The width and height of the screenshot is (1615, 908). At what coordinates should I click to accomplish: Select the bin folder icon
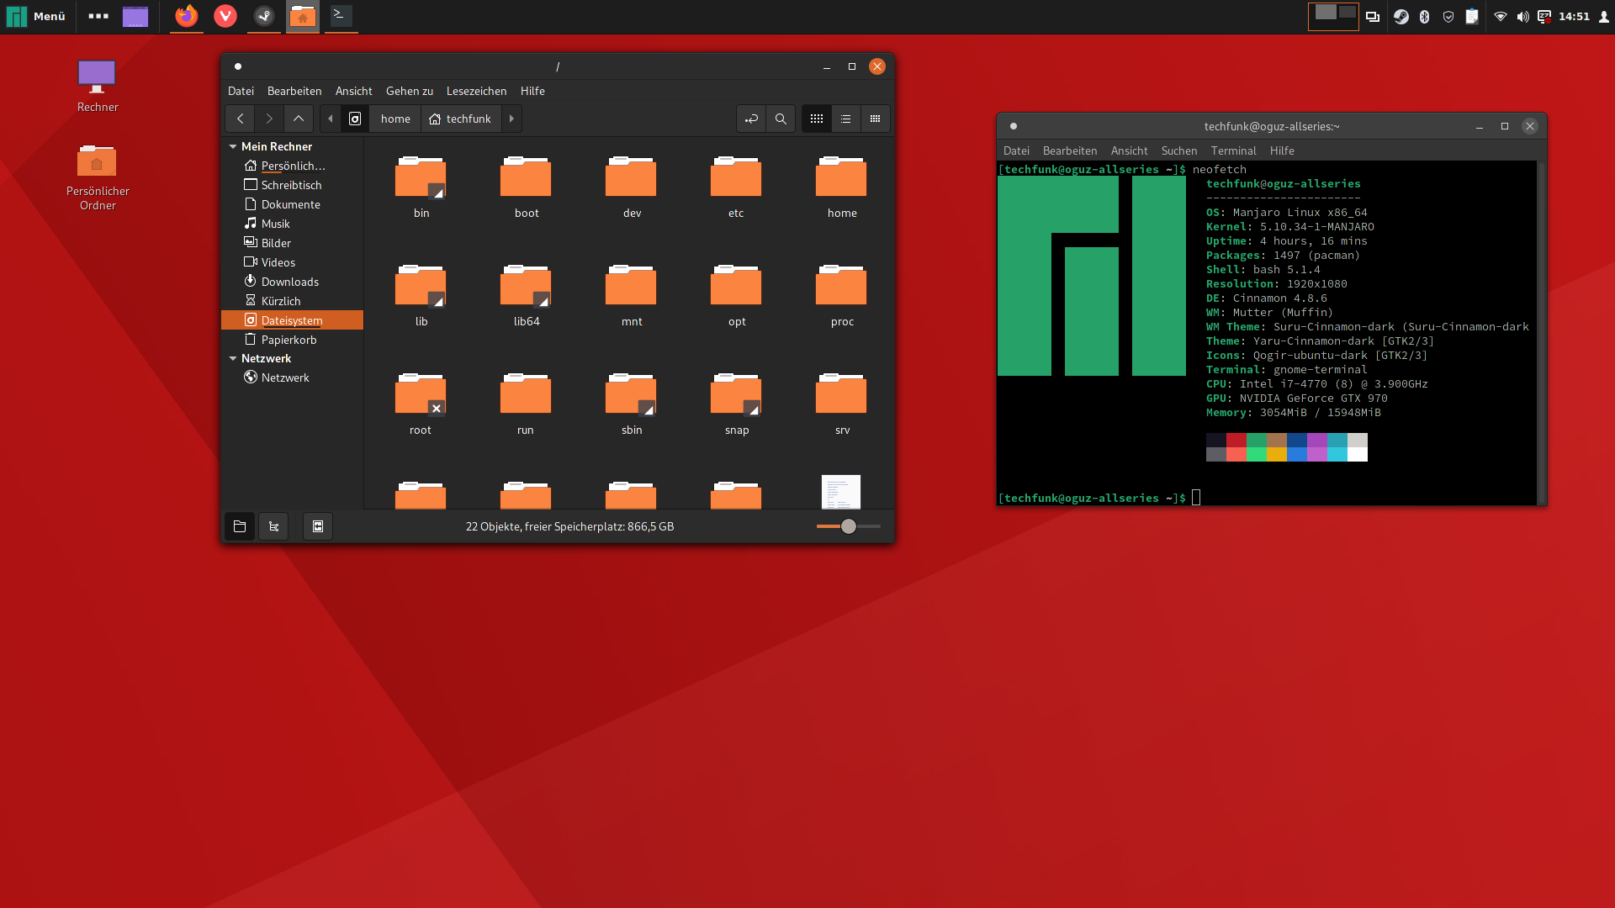[421, 177]
